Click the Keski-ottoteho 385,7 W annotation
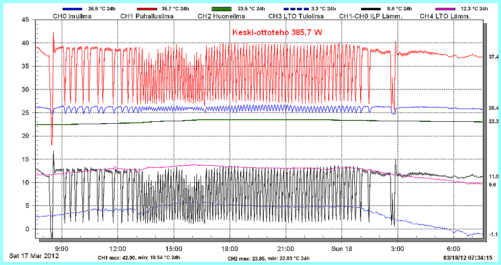The image size is (501, 265). pos(277,32)
